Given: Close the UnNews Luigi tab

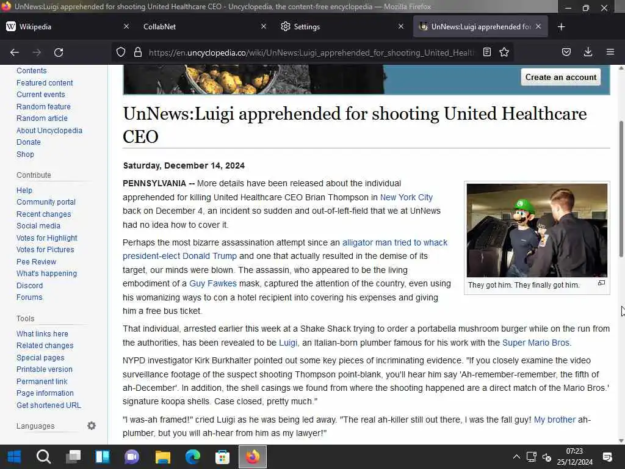Looking at the screenshot, I should (538, 26).
